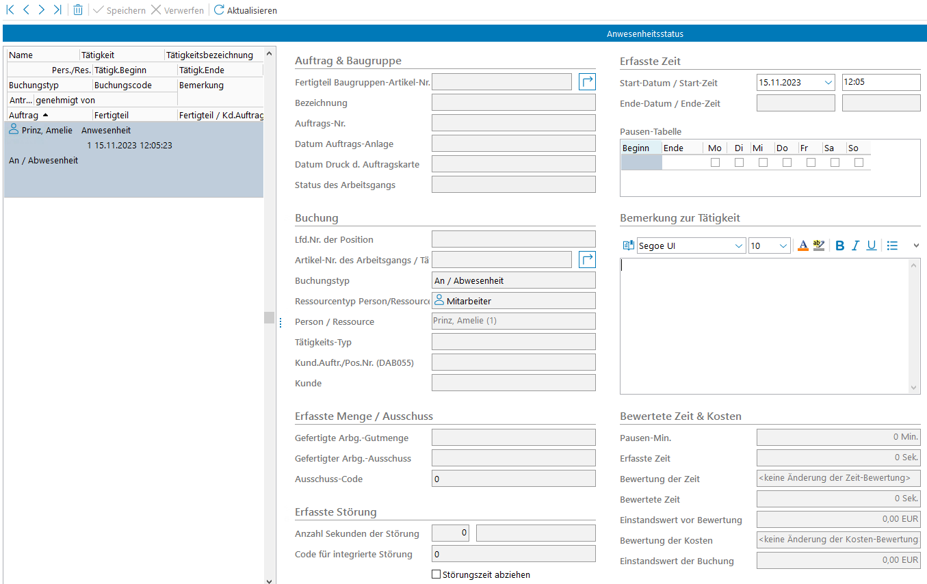Screen dimensions: 927x584
Task: Go to the first record
Action: (x=10, y=10)
